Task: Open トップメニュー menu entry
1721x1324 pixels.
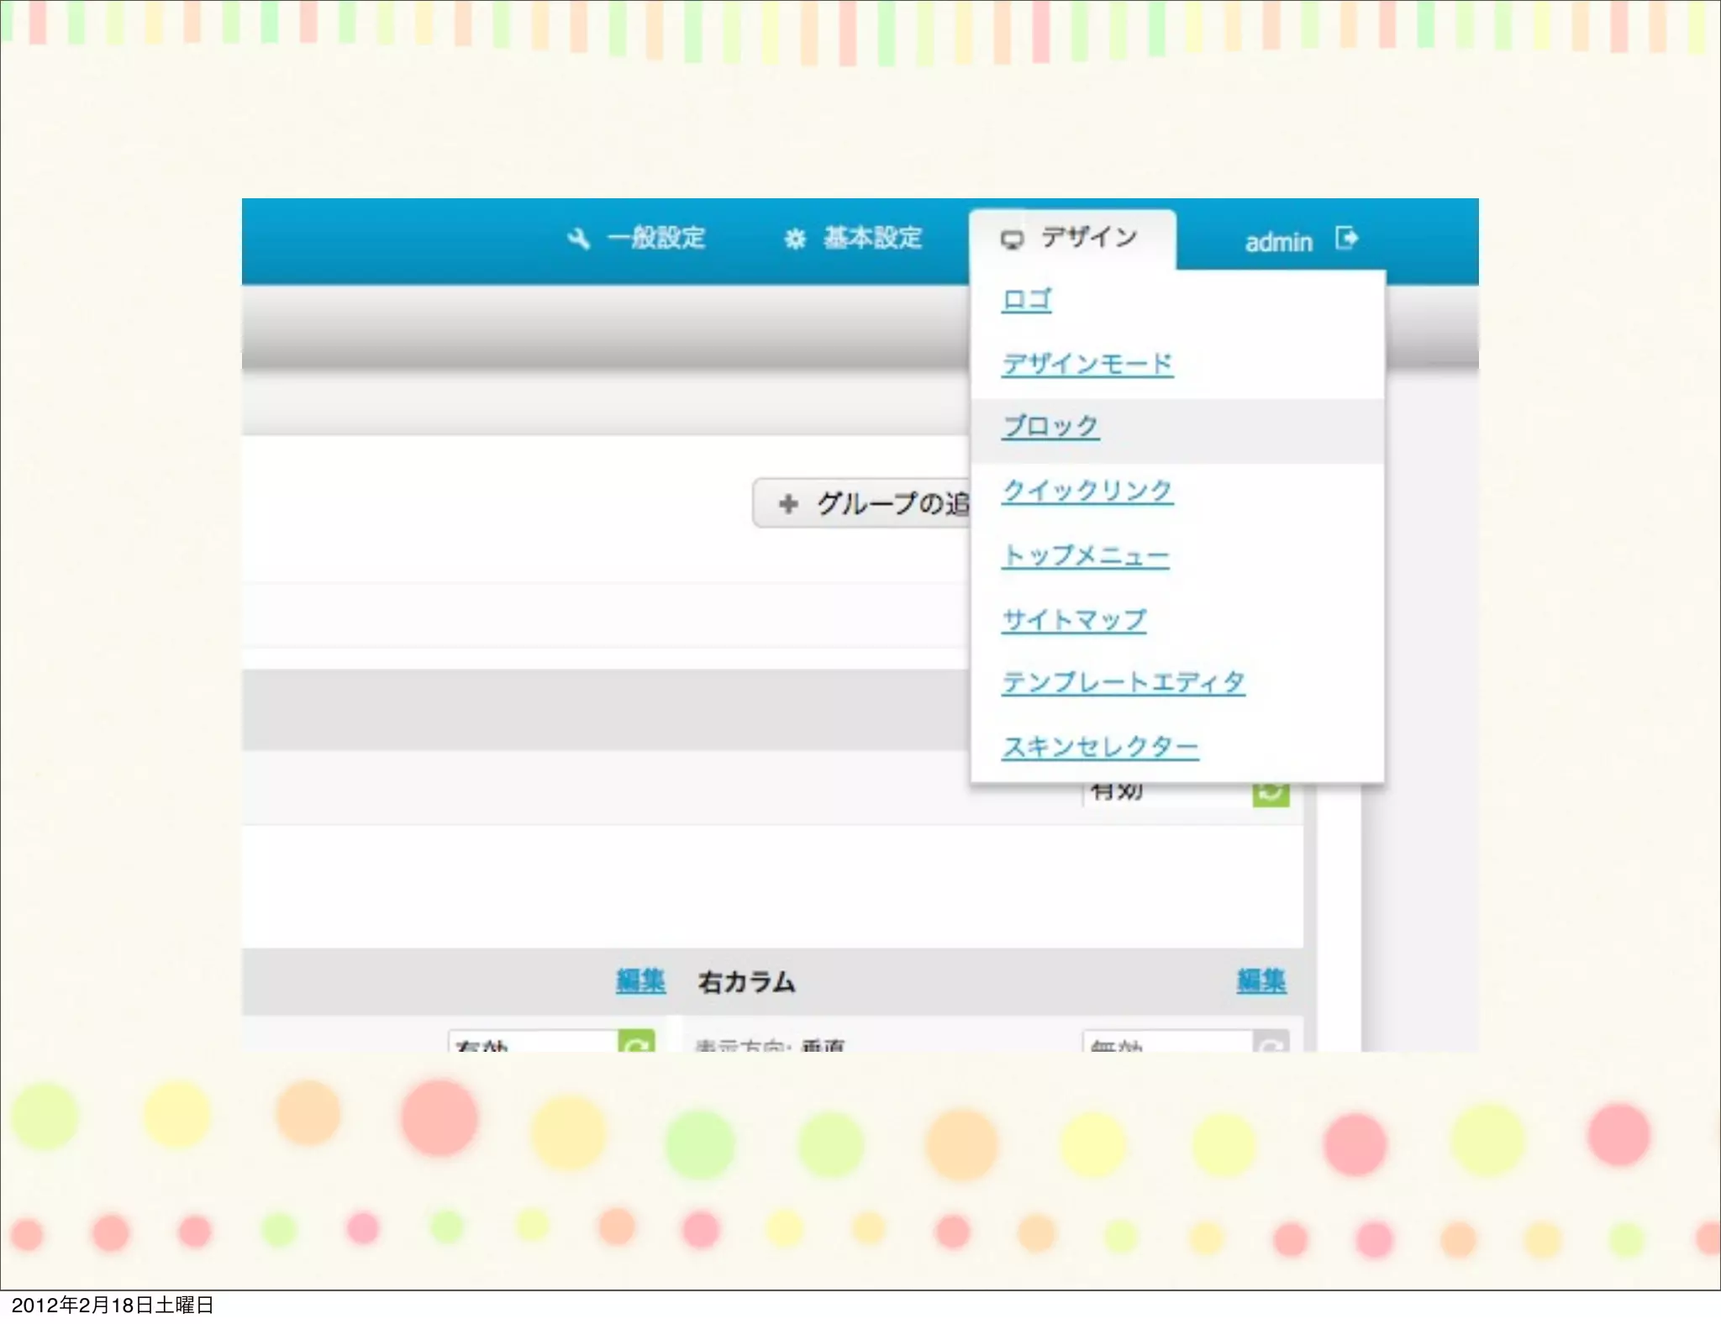Action: click(x=1085, y=555)
